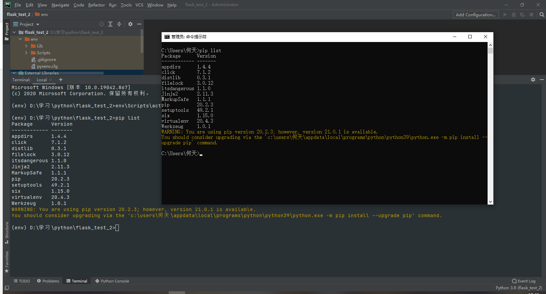Open the VCS menu
546x294 pixels.
coord(139,5)
